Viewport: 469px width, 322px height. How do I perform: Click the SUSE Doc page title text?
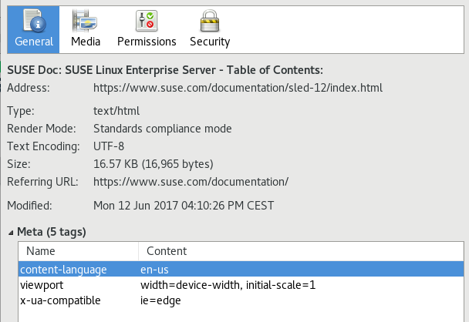165,70
